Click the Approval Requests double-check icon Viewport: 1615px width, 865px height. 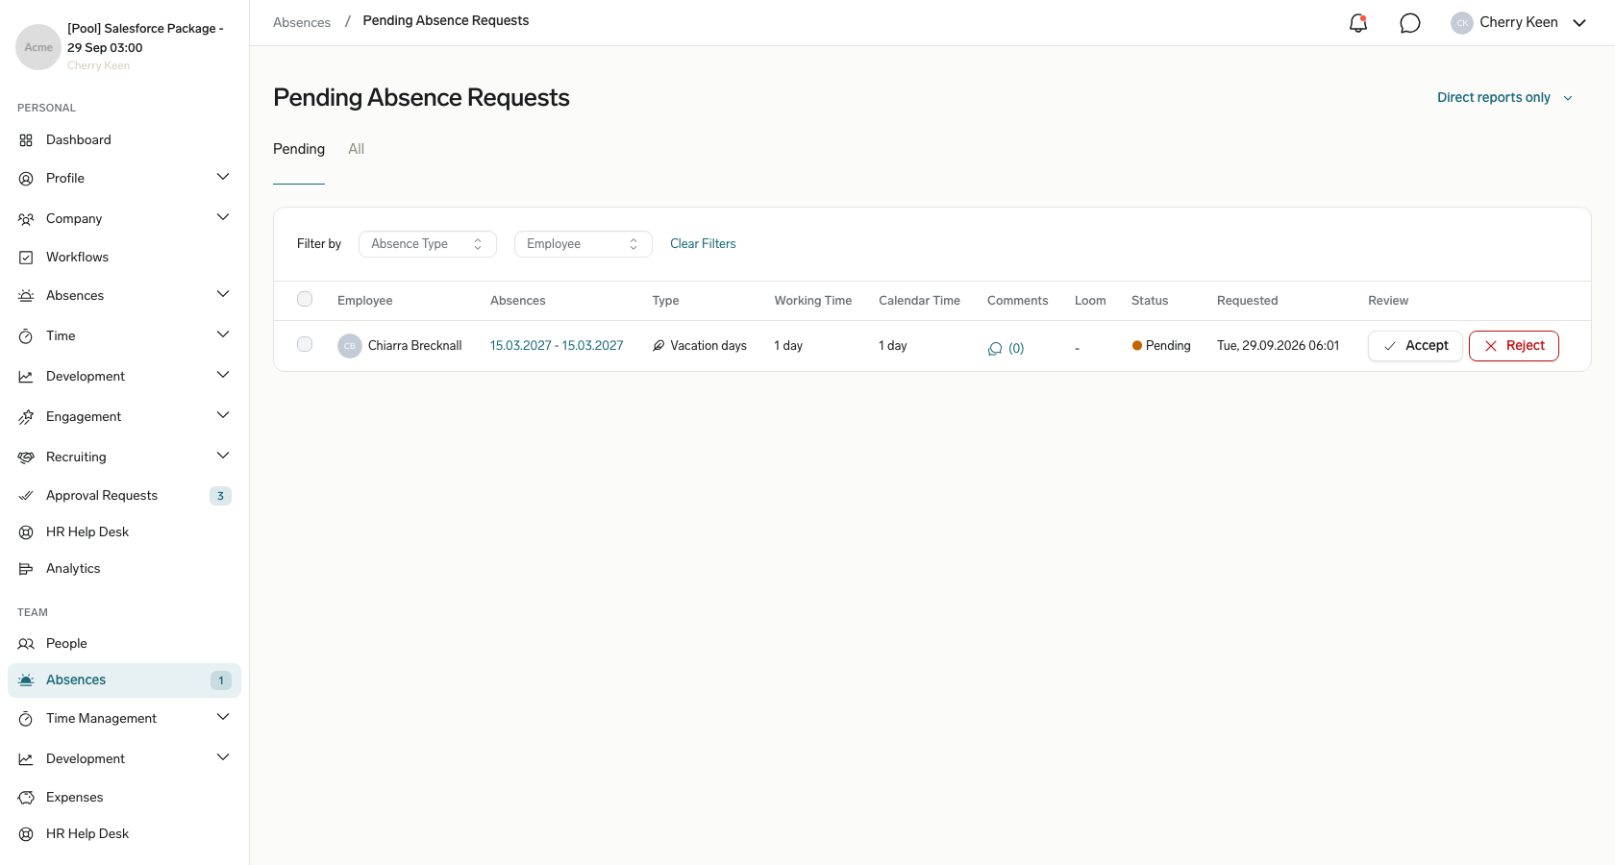(x=26, y=496)
